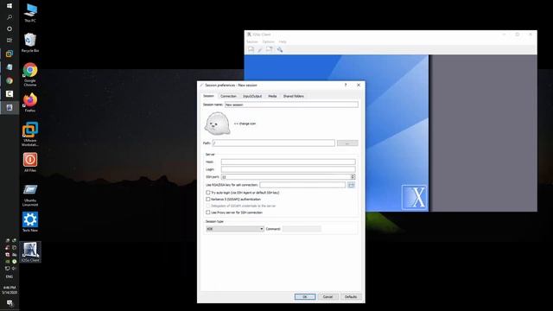The height and width of the screenshot is (311, 553).
Task: Select the Ubuntu Linuxmint desktop icon
Action: pyautogui.click(x=30, y=195)
